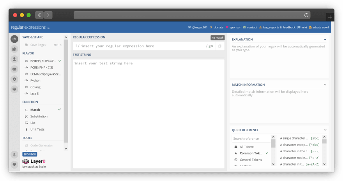This screenshot has width=343, height=181.
Task: Select All Tokens category
Action: coord(251,147)
